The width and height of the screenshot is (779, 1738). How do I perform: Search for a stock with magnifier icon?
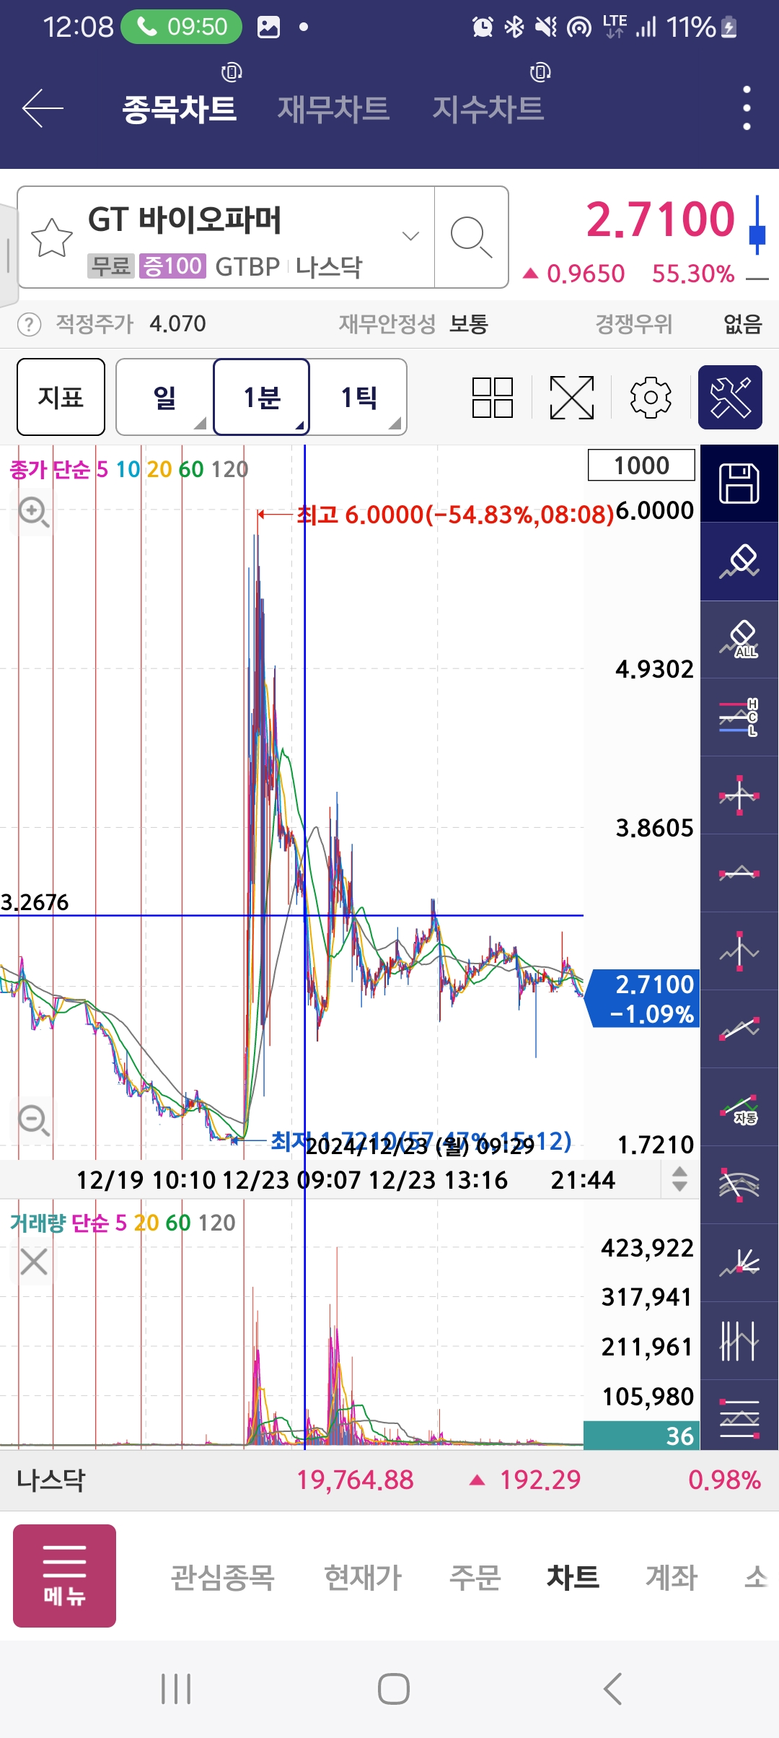[x=471, y=237]
